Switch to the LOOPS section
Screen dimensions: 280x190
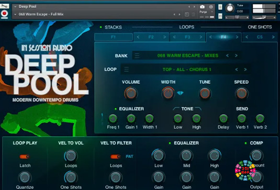coord(187,27)
